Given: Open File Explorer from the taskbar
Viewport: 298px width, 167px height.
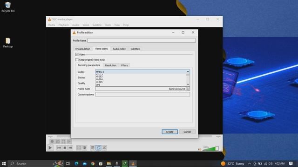Looking at the screenshot, I should tap(108, 164).
